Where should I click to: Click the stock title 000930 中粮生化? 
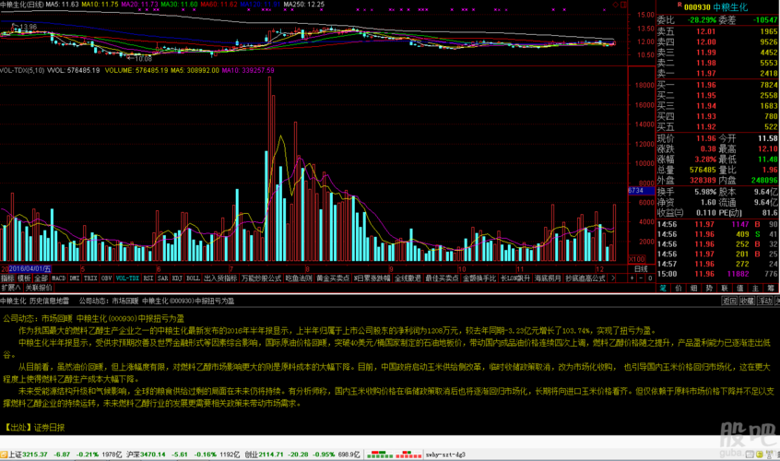pos(715,7)
